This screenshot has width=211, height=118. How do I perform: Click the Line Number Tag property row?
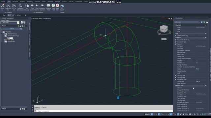(191, 36)
